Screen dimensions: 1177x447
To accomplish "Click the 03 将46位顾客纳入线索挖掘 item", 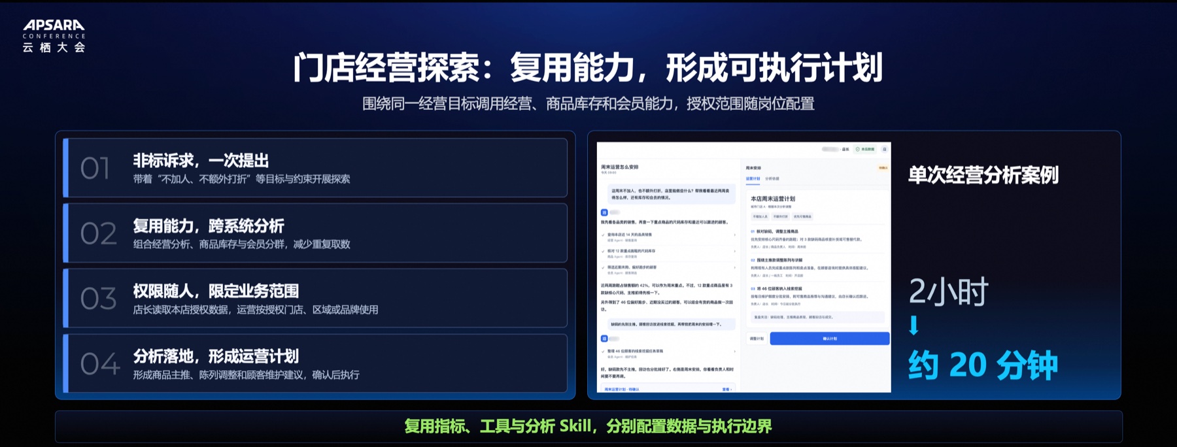I will click(818, 296).
